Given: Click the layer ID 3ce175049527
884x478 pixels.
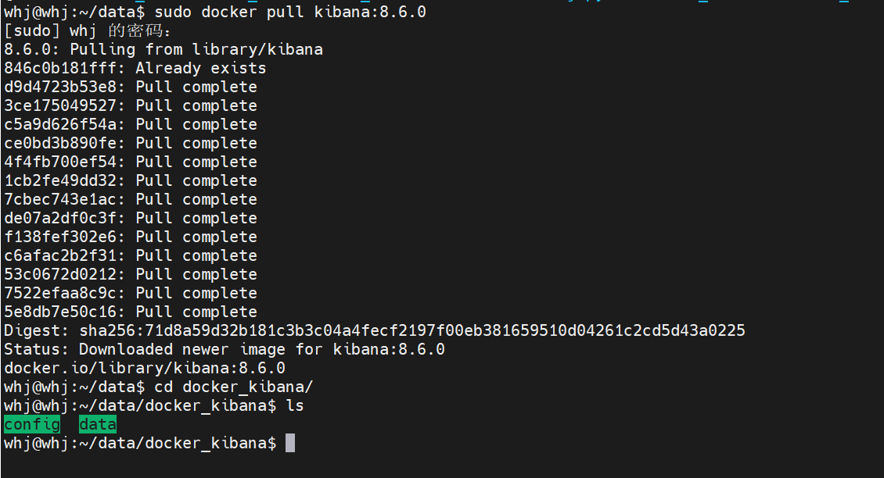Looking at the screenshot, I should pos(60,105).
